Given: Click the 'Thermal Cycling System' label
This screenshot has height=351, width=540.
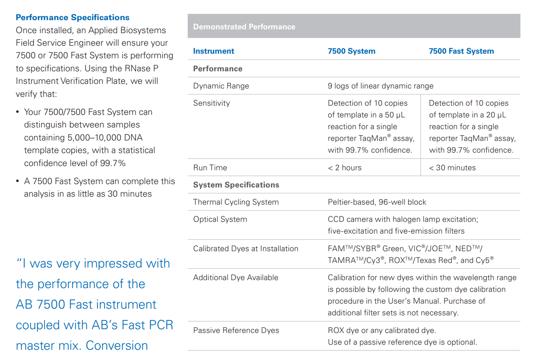Looking at the screenshot, I should pyautogui.click(x=236, y=202).
